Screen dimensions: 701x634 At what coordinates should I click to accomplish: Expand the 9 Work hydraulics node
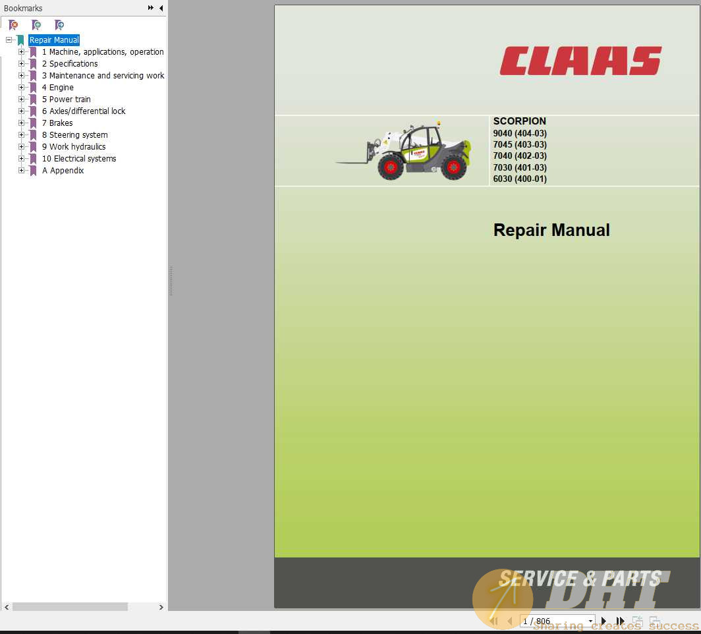21,147
